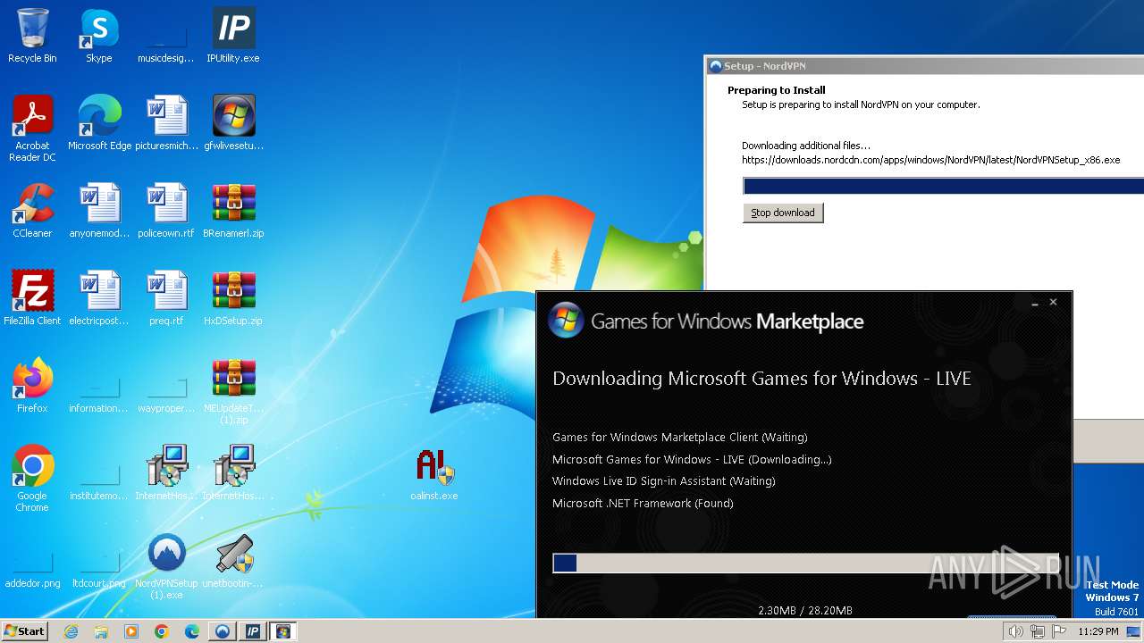
Task: Click the '2.30MB / 28.20MB' download size text
Action: point(805,611)
